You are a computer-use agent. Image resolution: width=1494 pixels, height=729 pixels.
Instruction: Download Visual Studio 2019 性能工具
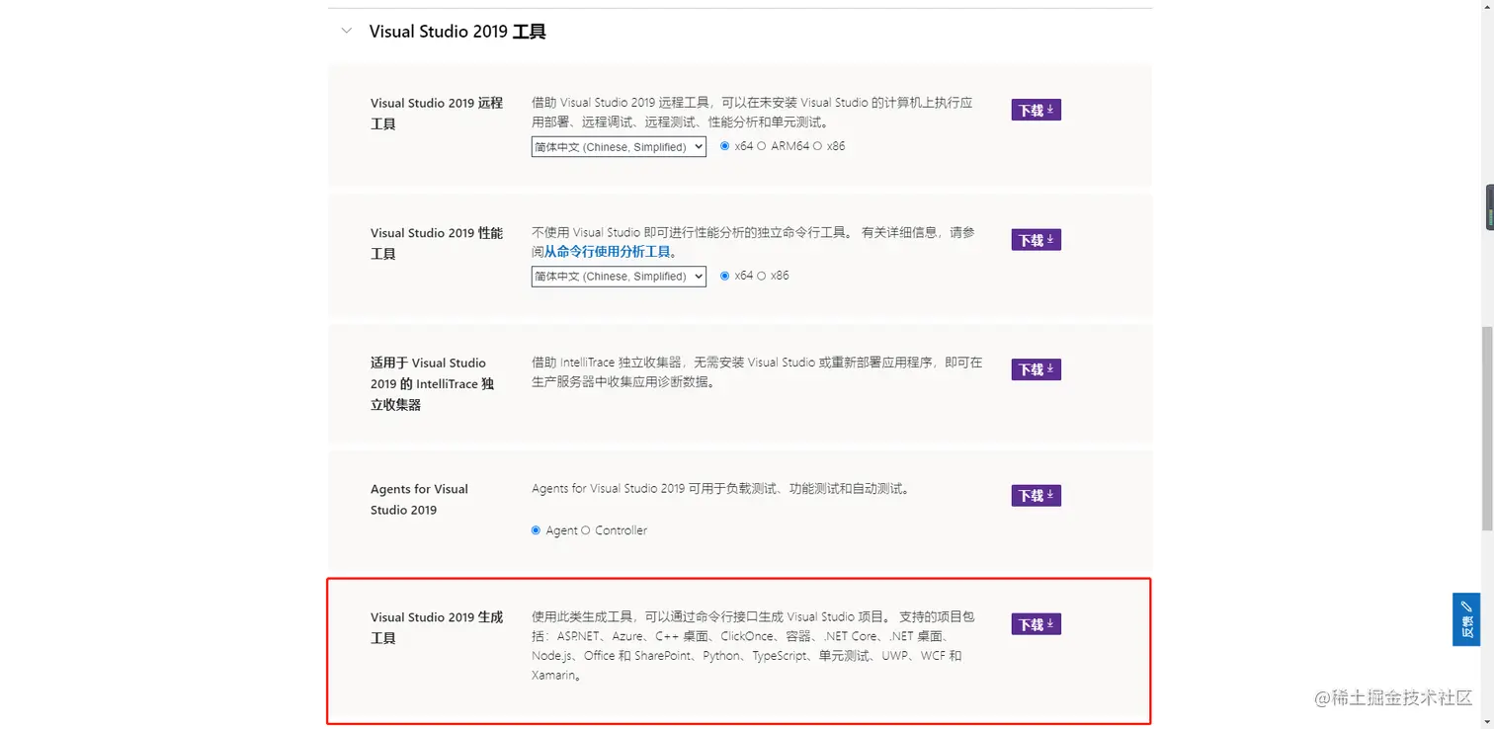1036,240
